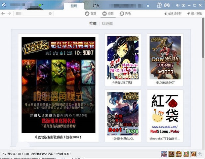
Task: Open the 首頁 home section
Action: (x=91, y=14)
